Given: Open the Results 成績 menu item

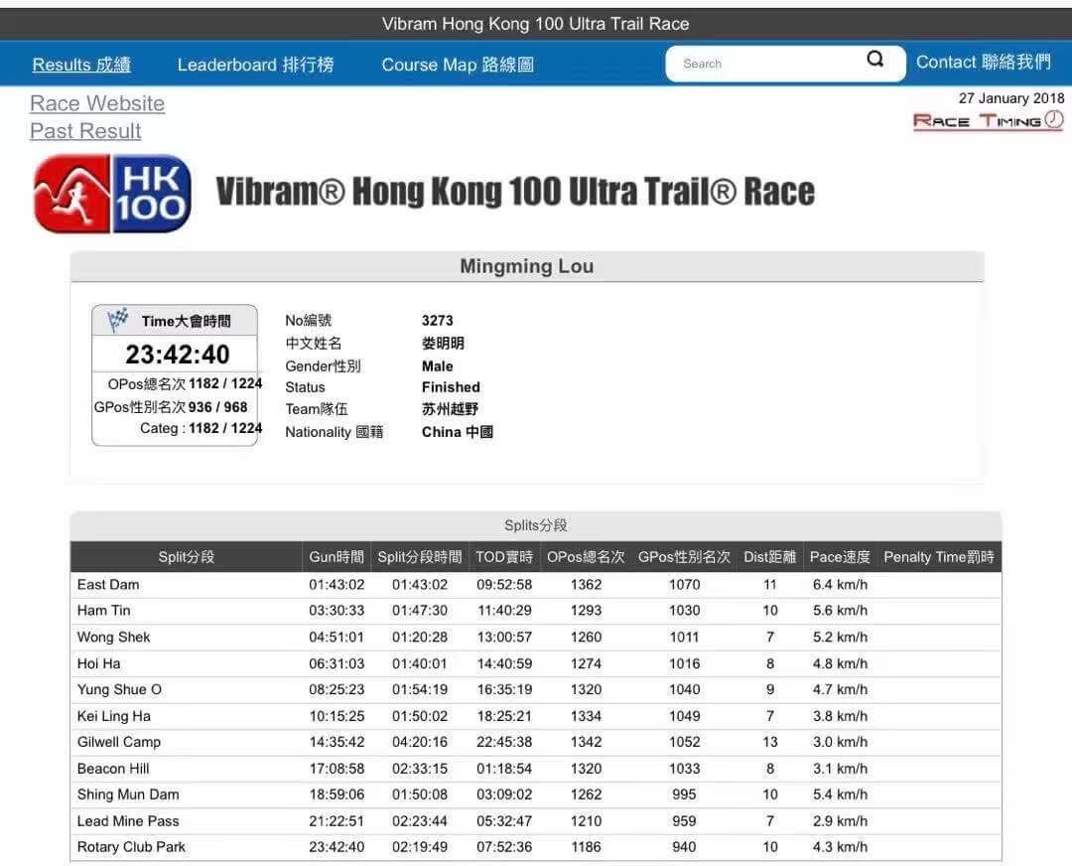Looking at the screenshot, I should tap(81, 65).
